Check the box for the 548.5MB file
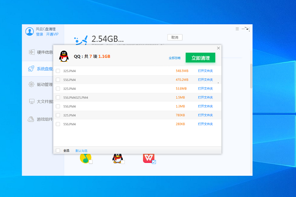Viewport: 296px width, 197px height. pos(58,71)
